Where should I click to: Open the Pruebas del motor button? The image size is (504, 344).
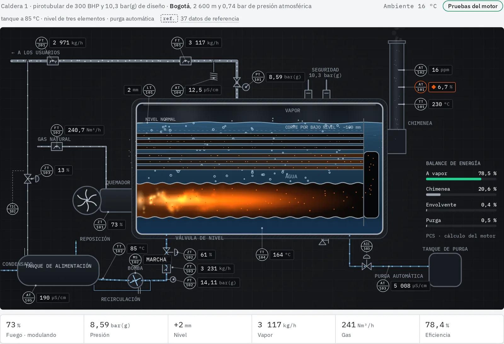472,6
